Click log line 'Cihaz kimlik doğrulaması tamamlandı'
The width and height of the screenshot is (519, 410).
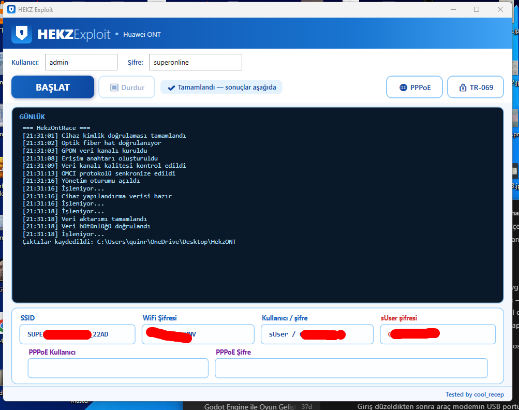[104, 136]
